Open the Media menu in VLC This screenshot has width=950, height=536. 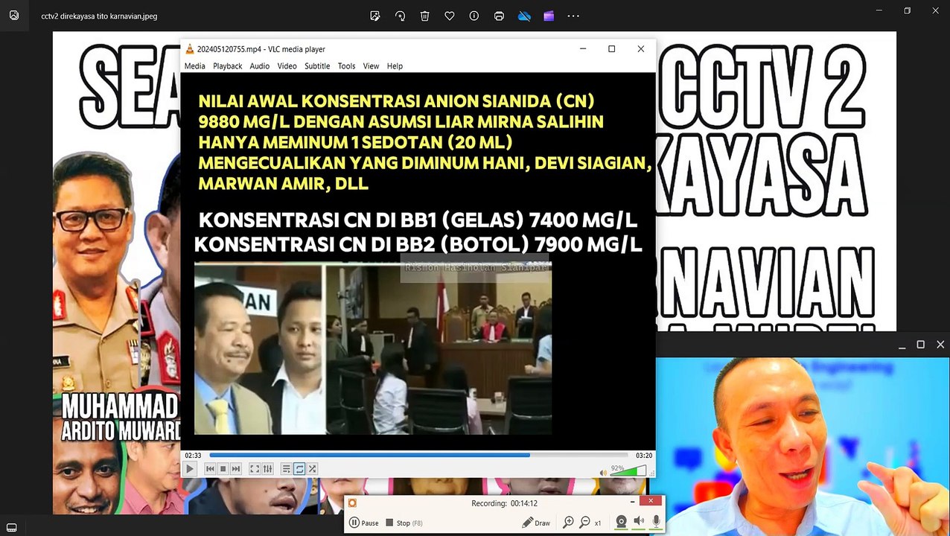(x=194, y=66)
